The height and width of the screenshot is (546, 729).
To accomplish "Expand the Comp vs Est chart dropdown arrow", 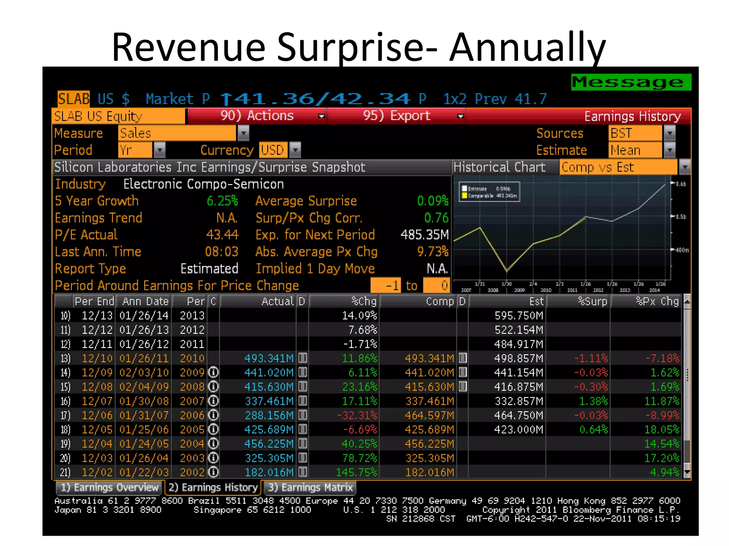I will click(685, 167).
